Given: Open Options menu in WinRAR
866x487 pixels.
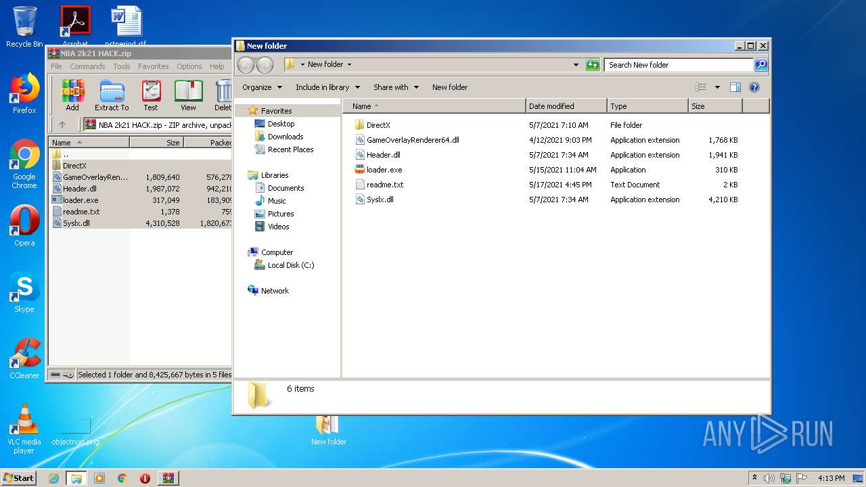Looking at the screenshot, I should [189, 66].
